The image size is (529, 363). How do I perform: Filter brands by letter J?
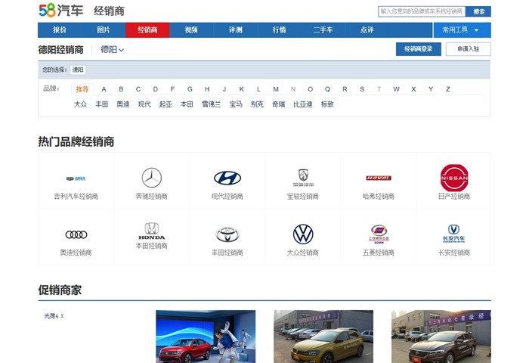pyautogui.click(x=224, y=89)
